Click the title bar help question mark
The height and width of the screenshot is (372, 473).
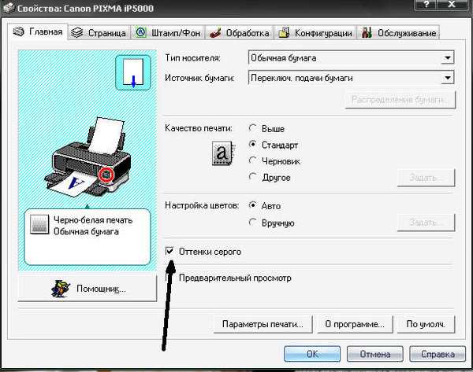[426, 5]
